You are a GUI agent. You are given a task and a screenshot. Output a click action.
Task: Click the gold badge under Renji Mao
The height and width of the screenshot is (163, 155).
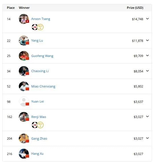(x=40, y=125)
